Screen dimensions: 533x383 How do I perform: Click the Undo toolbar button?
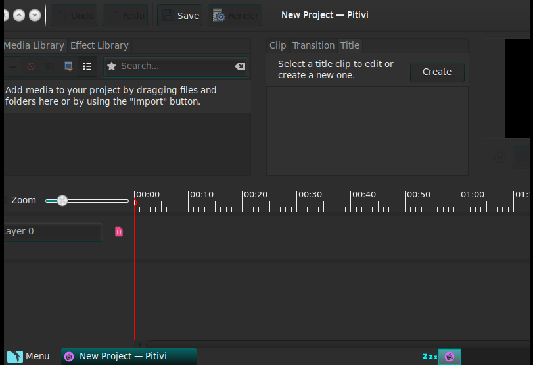[74, 15]
